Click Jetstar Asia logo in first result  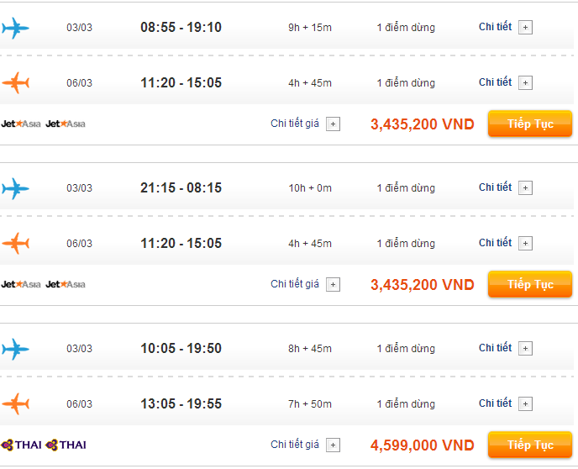21,124
